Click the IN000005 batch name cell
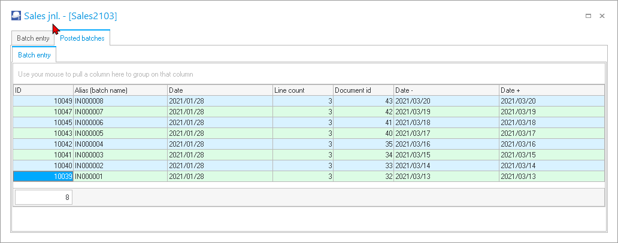The height and width of the screenshot is (243, 618). click(x=120, y=133)
